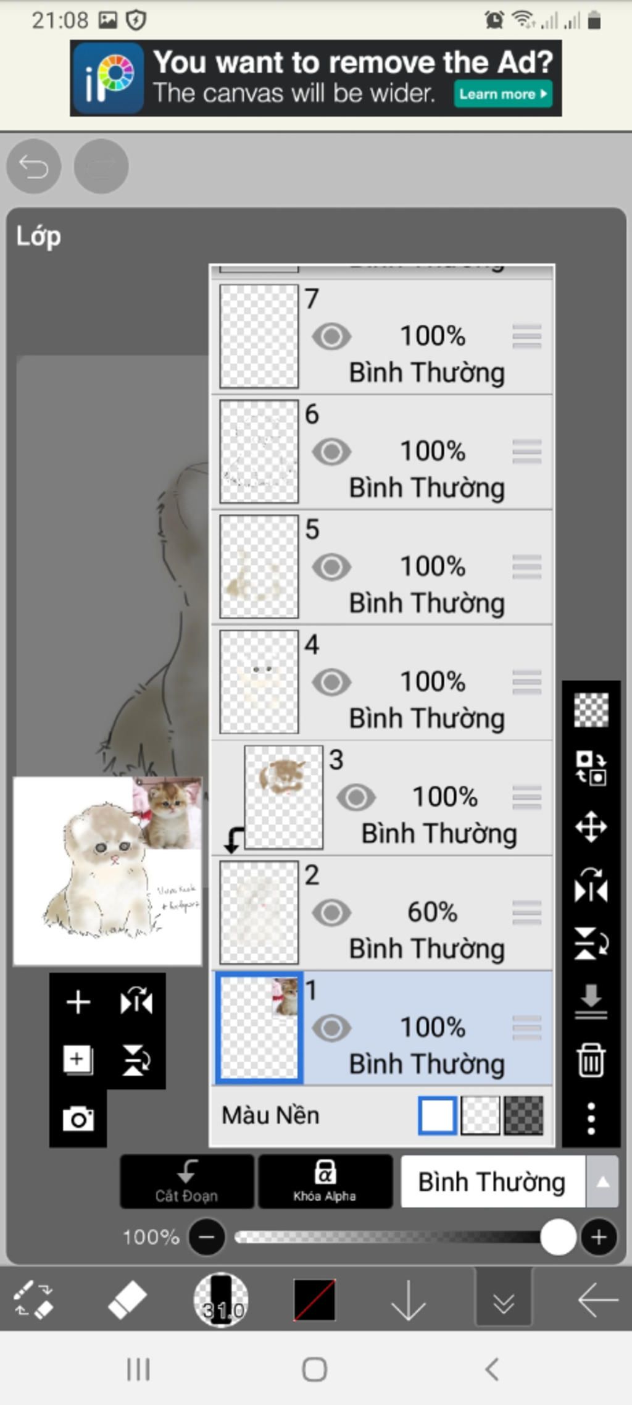Click the merge layer down icon

point(591,1002)
